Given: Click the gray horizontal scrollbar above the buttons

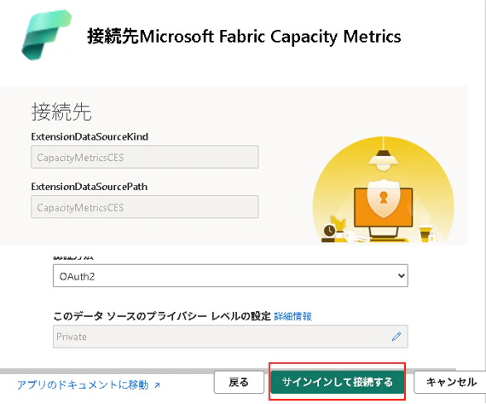Looking at the screenshot, I should coord(228,372).
